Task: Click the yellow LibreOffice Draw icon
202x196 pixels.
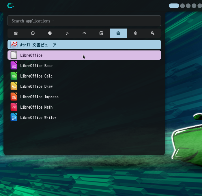Action: [14, 86]
